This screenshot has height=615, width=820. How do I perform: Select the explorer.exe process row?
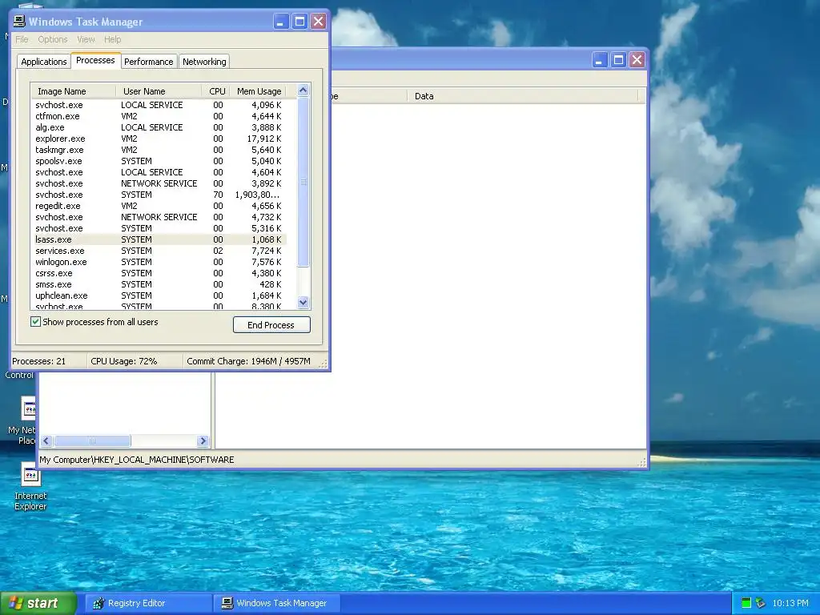(159, 139)
